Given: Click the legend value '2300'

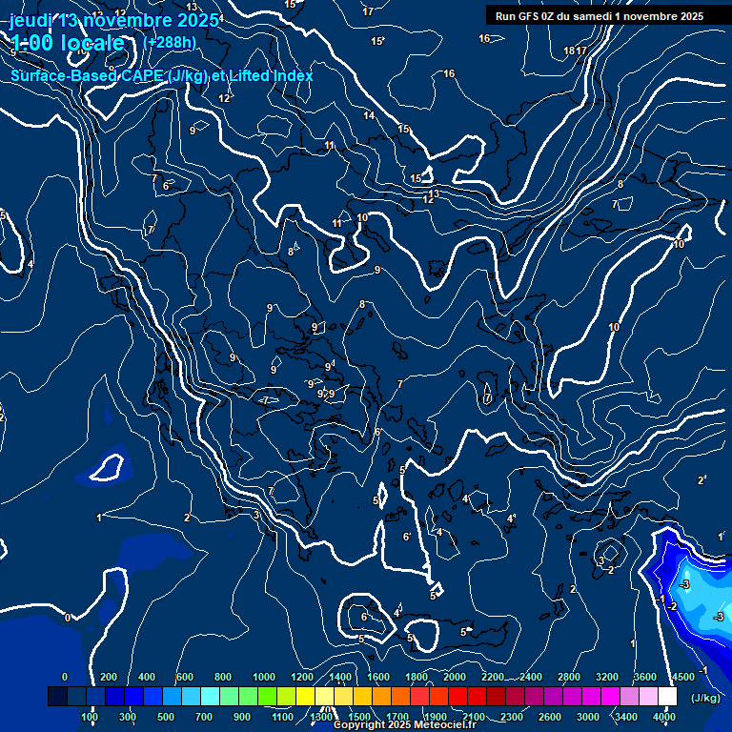Looking at the screenshot, I should 512,717.
